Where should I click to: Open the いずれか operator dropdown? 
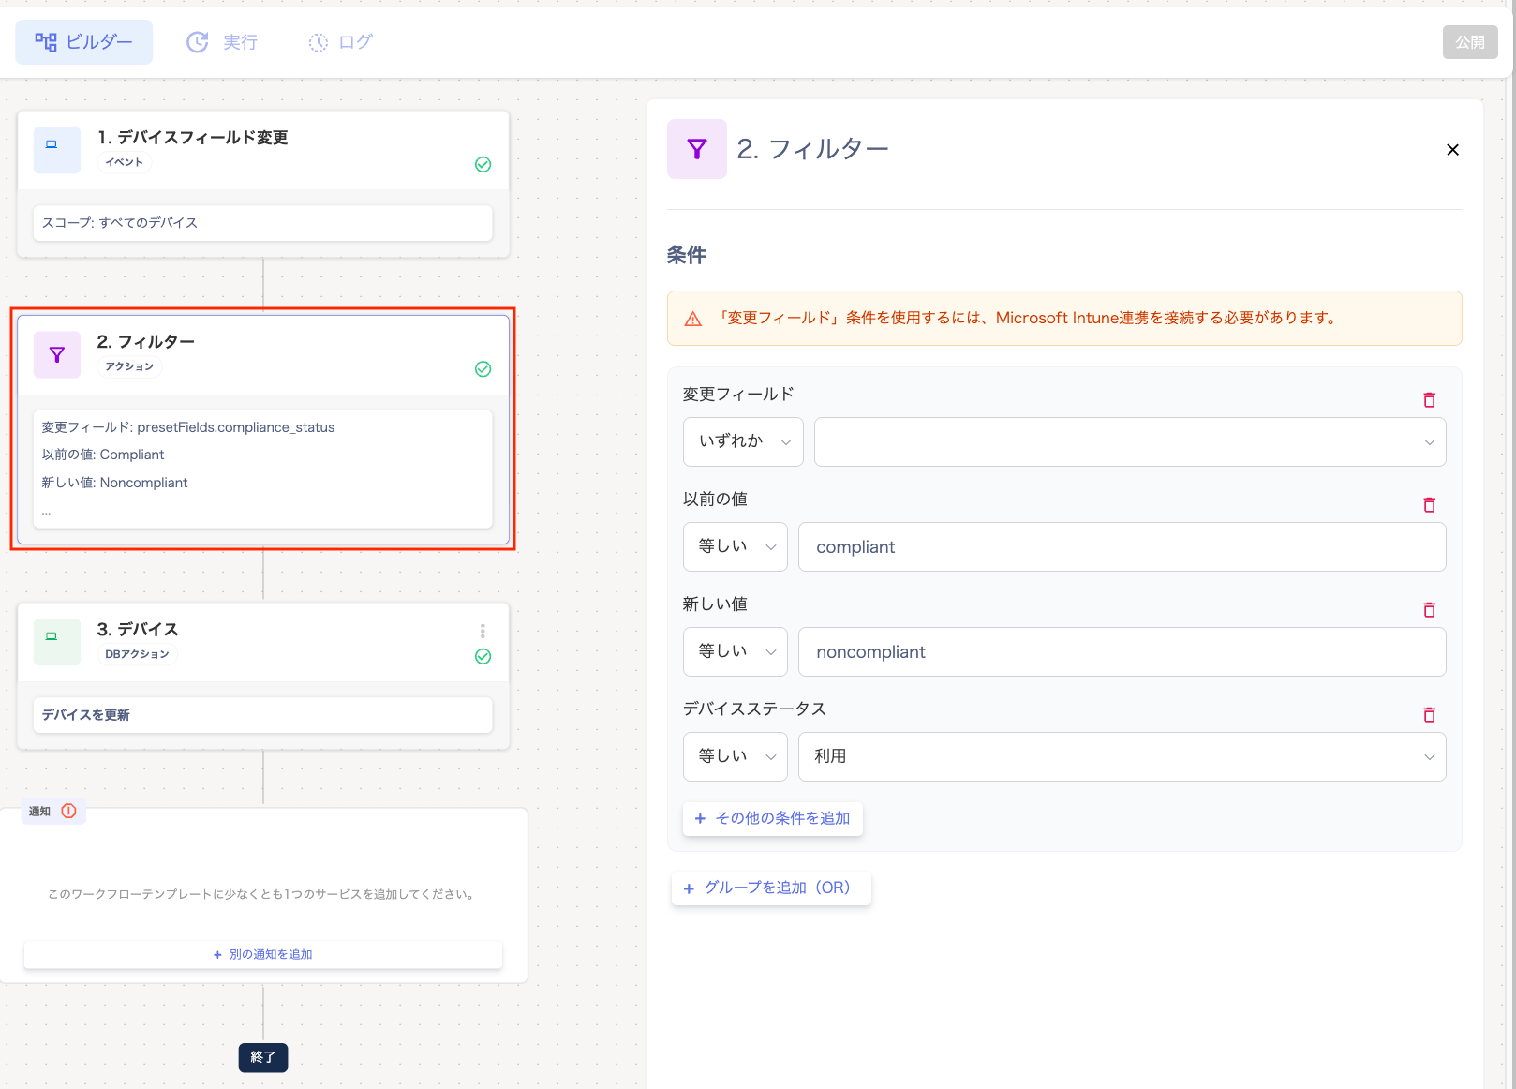pos(743,441)
